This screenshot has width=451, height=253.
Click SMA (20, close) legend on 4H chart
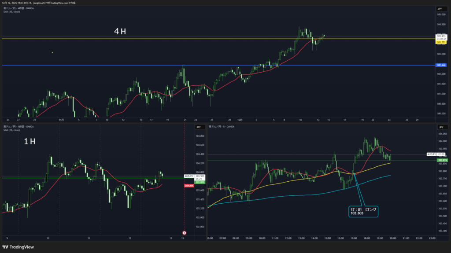point(11,11)
